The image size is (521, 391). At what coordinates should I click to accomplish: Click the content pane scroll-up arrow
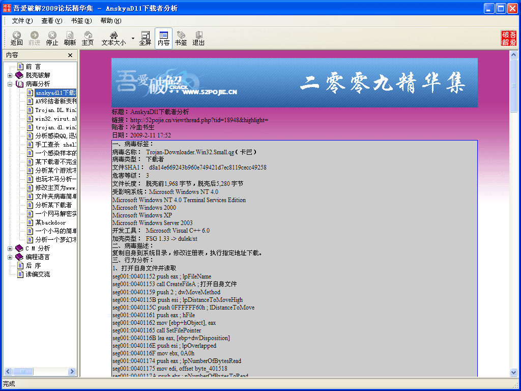point(513,55)
